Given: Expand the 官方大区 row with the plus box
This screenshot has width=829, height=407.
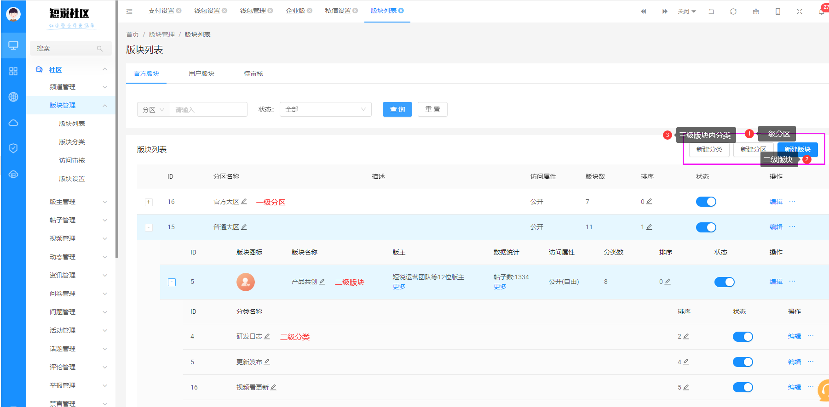Looking at the screenshot, I should click(x=149, y=202).
